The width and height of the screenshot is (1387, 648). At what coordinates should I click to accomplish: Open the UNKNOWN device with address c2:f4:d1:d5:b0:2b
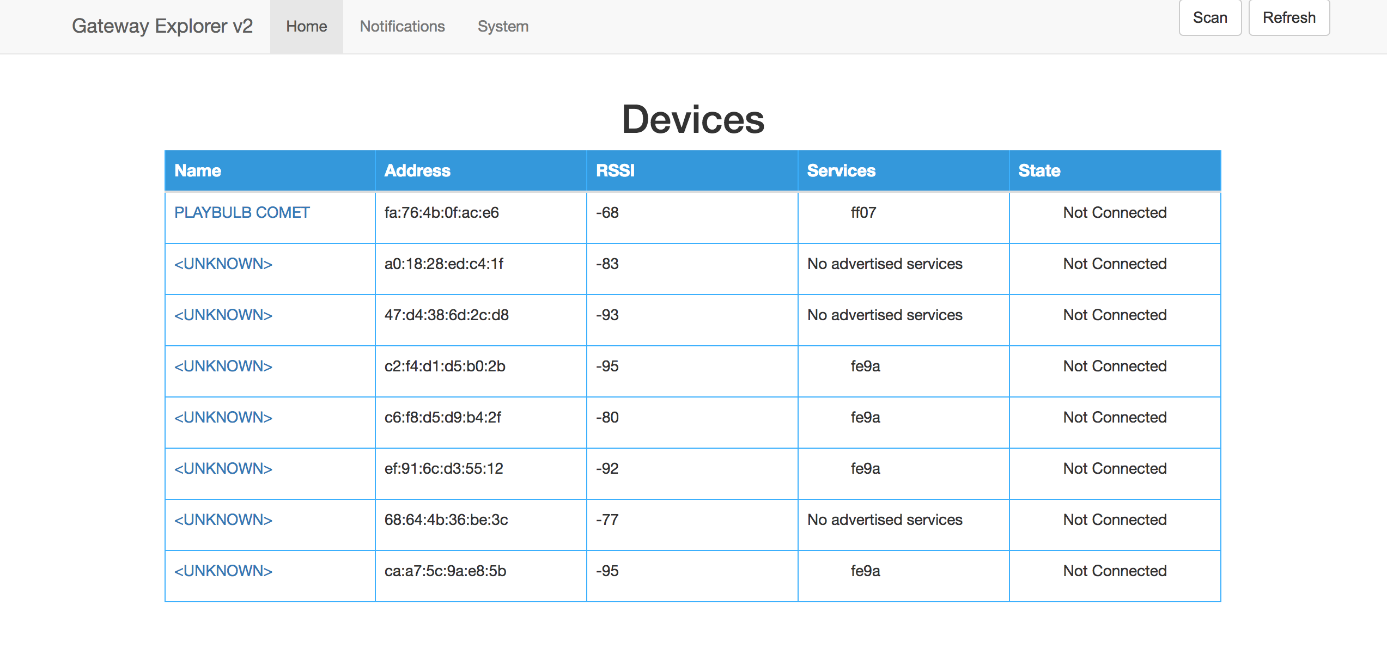[223, 366]
